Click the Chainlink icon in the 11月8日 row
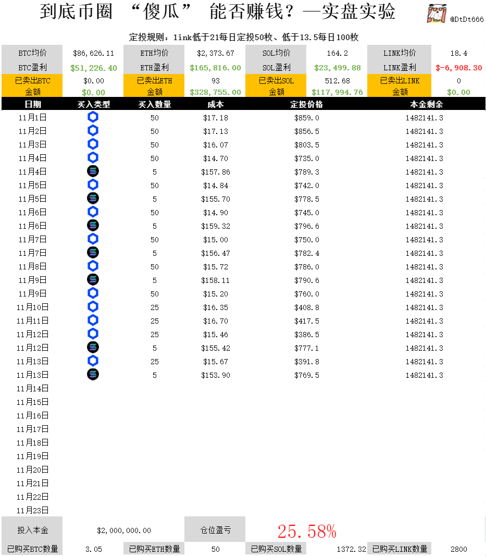The height and width of the screenshot is (556, 486). [93, 266]
